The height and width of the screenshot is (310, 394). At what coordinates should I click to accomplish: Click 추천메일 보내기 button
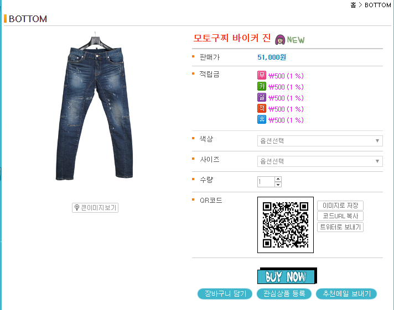[346, 293]
